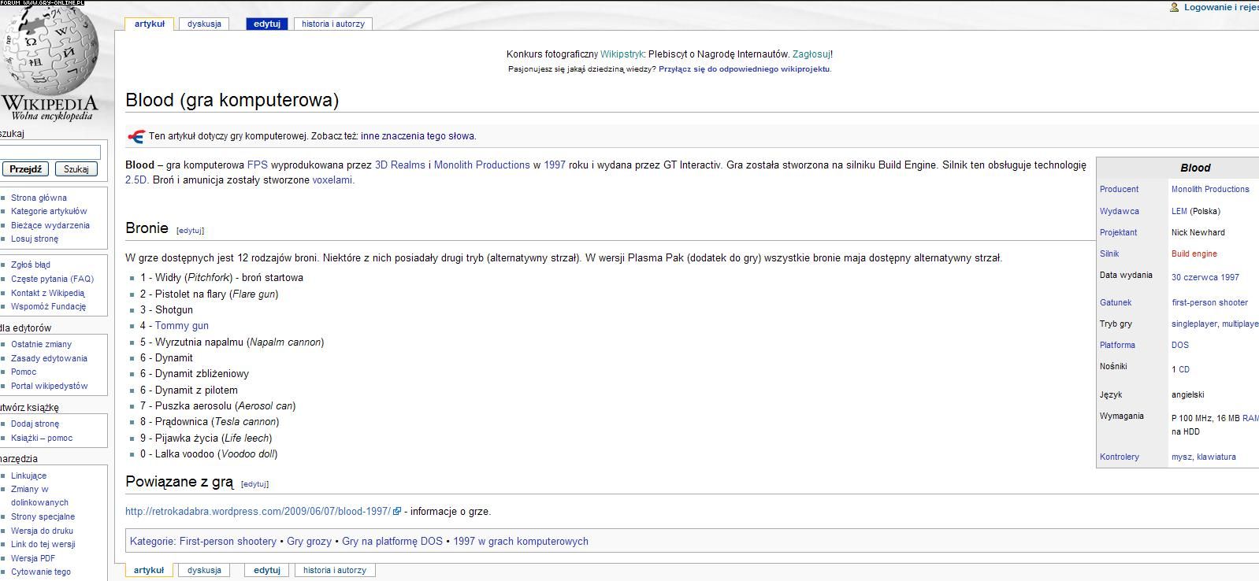The width and height of the screenshot is (1259, 581).
Task: Open Strona główna in sidebar
Action: click(39, 198)
